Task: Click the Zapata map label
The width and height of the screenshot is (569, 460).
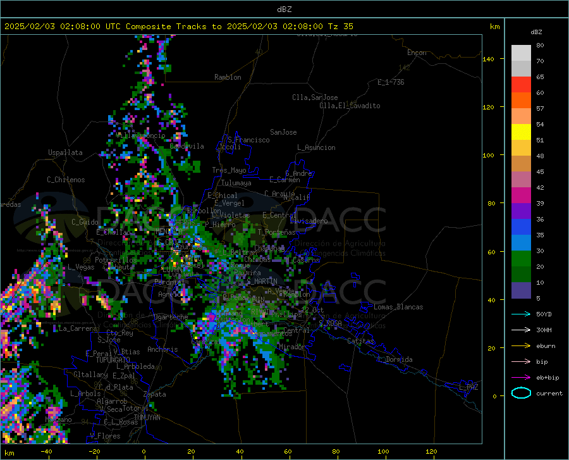Action: pos(155,394)
